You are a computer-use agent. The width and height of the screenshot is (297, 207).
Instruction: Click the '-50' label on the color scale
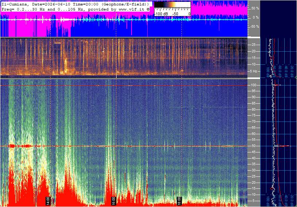click(175, 14)
